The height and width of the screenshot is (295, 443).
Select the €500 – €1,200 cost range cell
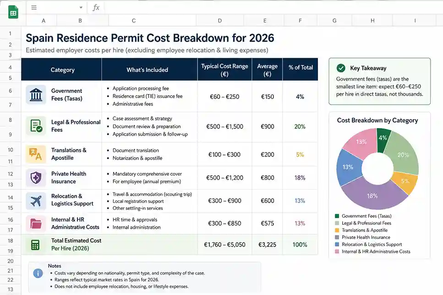point(224,177)
